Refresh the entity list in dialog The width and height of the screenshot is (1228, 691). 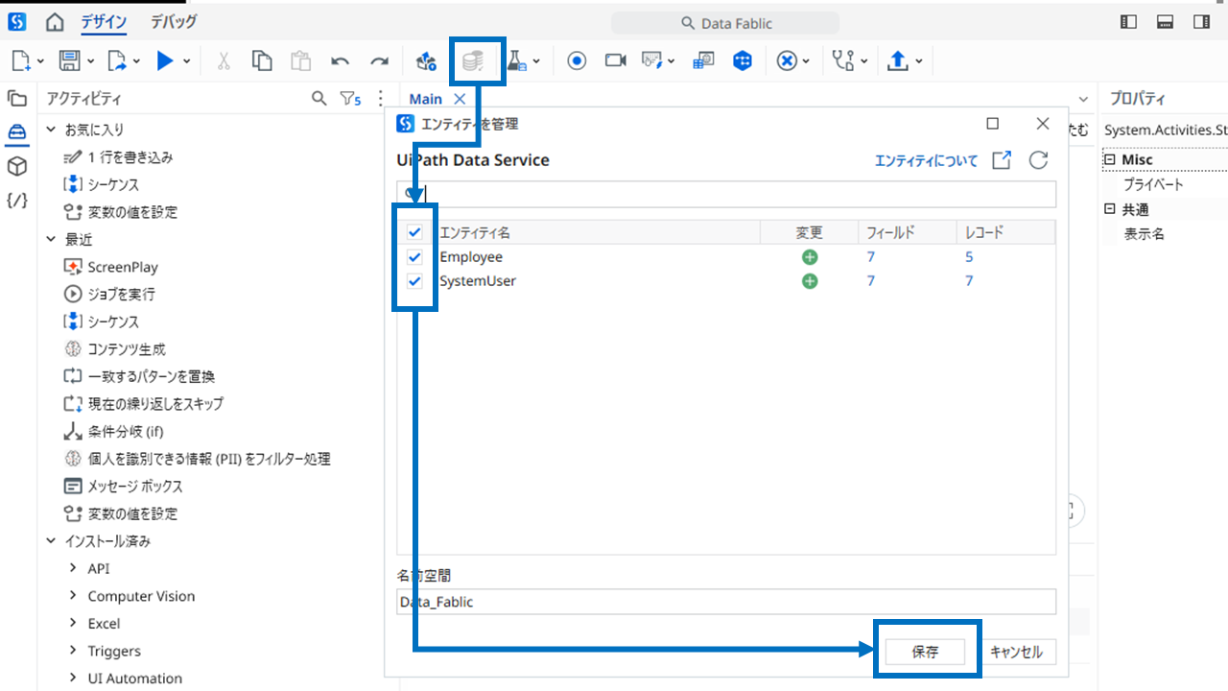tap(1038, 160)
